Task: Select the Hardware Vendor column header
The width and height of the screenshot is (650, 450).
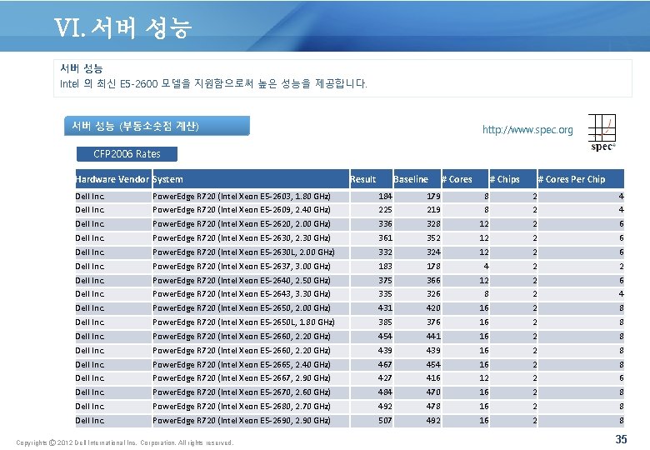Action: point(113,179)
